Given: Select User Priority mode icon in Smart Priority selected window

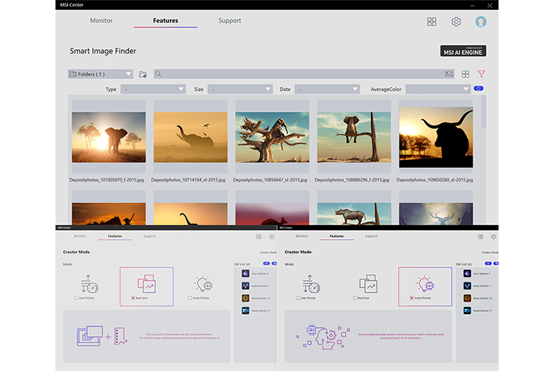Looking at the screenshot, I should pos(311,284).
